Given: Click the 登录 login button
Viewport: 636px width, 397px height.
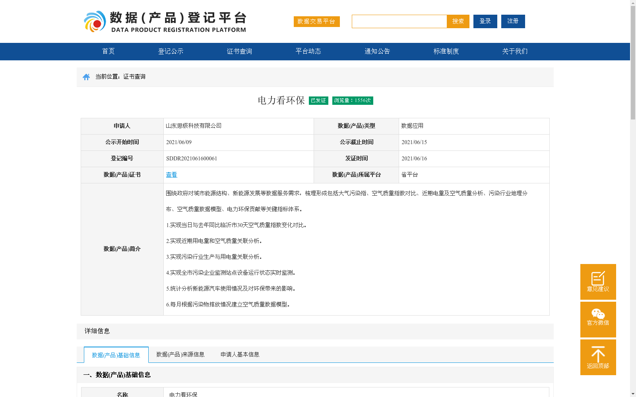Looking at the screenshot, I should point(485,21).
